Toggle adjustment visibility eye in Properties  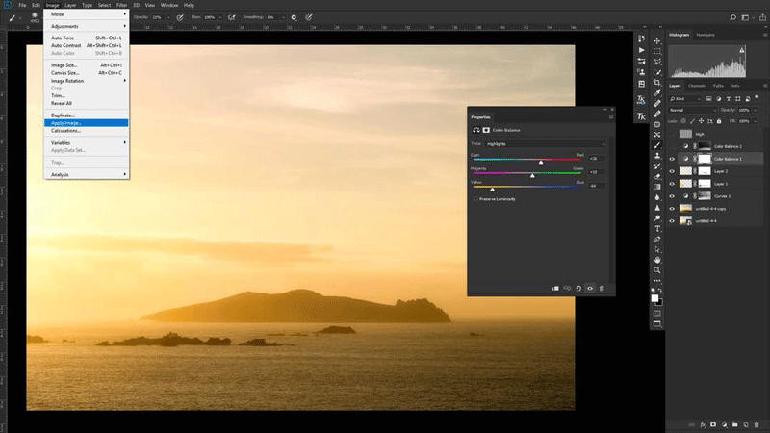coord(590,288)
